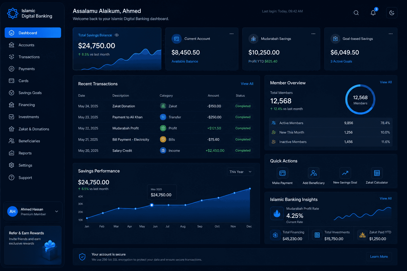Click the Active Members row icon

coord(274,123)
